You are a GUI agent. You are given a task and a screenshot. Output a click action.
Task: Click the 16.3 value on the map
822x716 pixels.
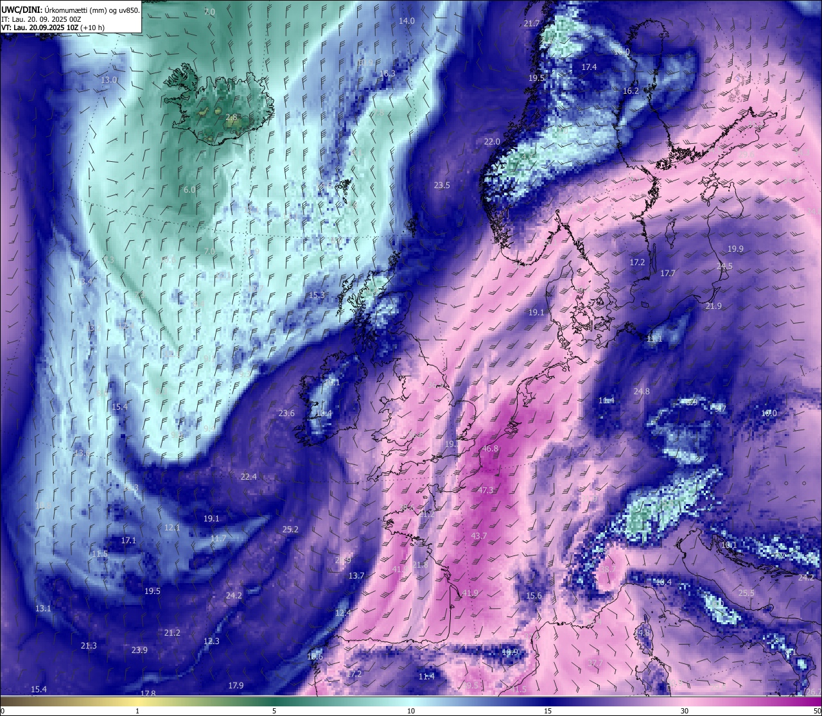[x=387, y=73]
